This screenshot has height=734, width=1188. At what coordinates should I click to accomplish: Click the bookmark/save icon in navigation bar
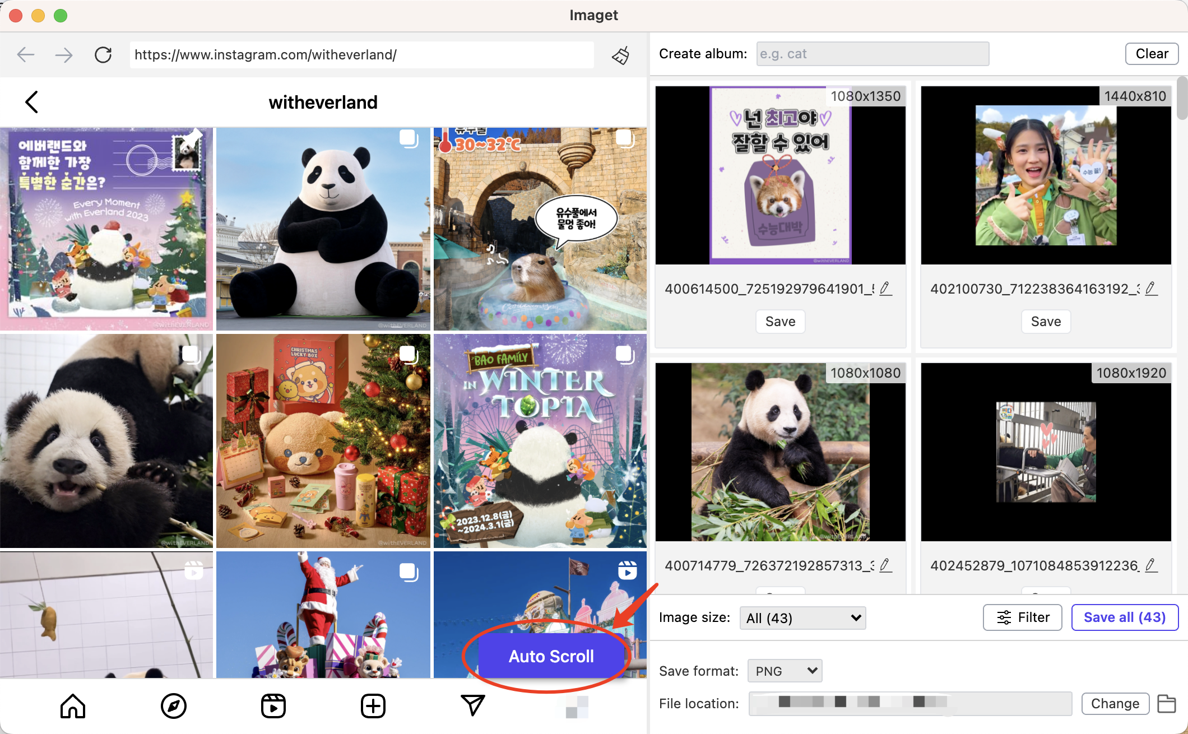tap(619, 54)
